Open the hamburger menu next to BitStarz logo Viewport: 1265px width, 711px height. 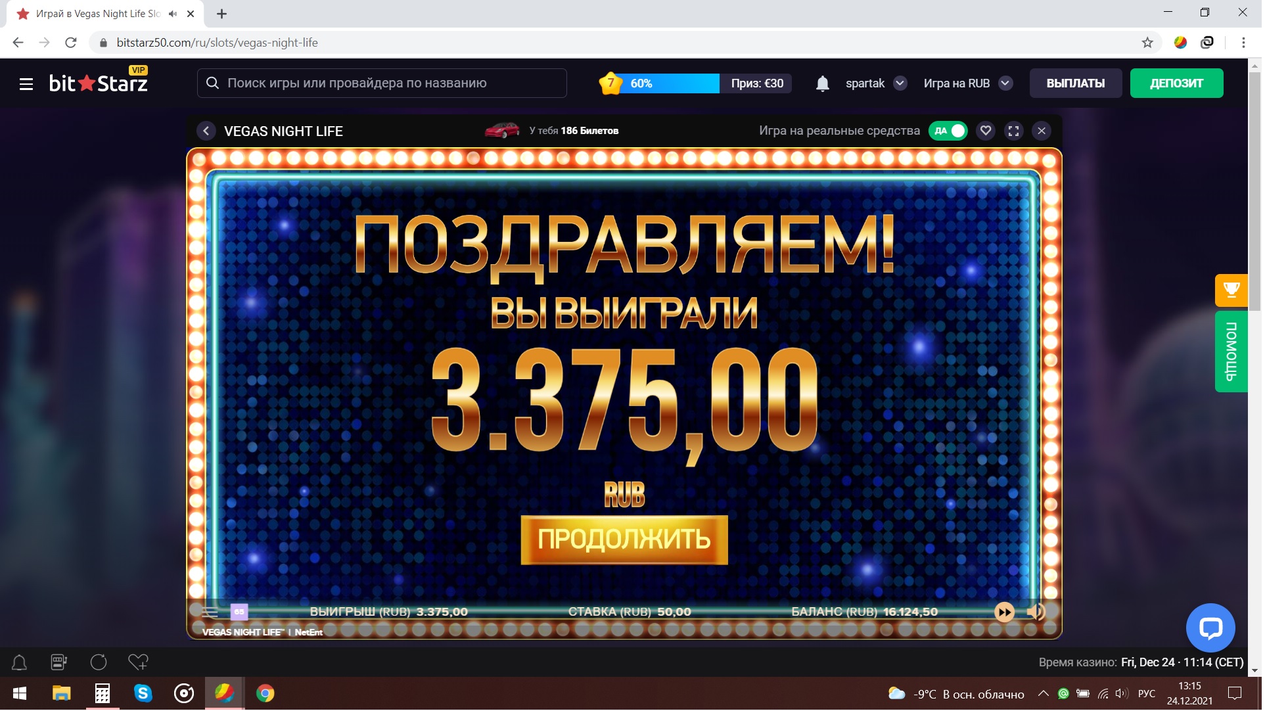coord(26,83)
